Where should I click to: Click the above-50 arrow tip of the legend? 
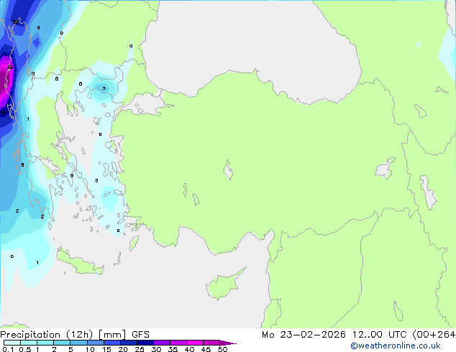click(228, 343)
